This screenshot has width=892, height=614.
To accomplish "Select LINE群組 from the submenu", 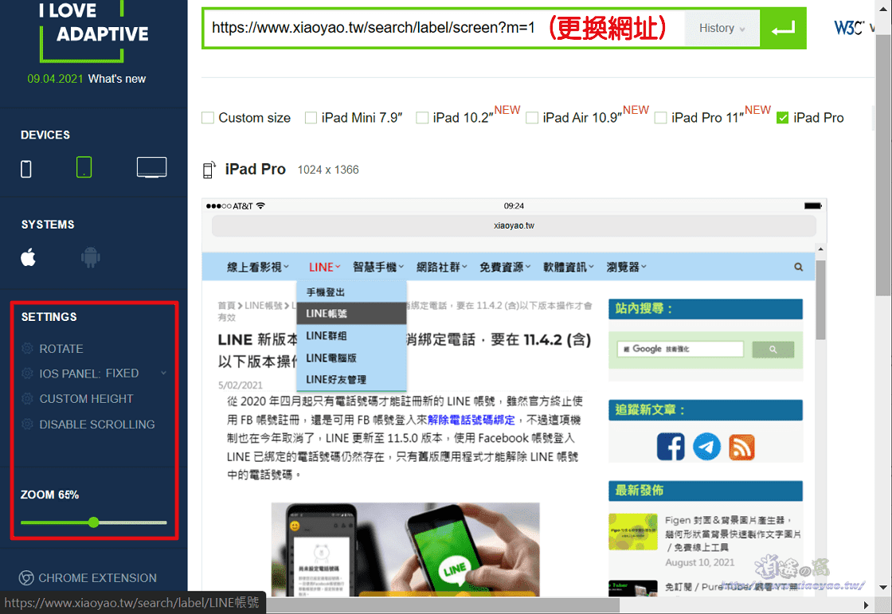I will point(351,336).
